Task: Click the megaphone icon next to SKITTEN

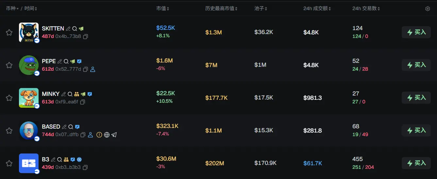Action: pos(81,28)
